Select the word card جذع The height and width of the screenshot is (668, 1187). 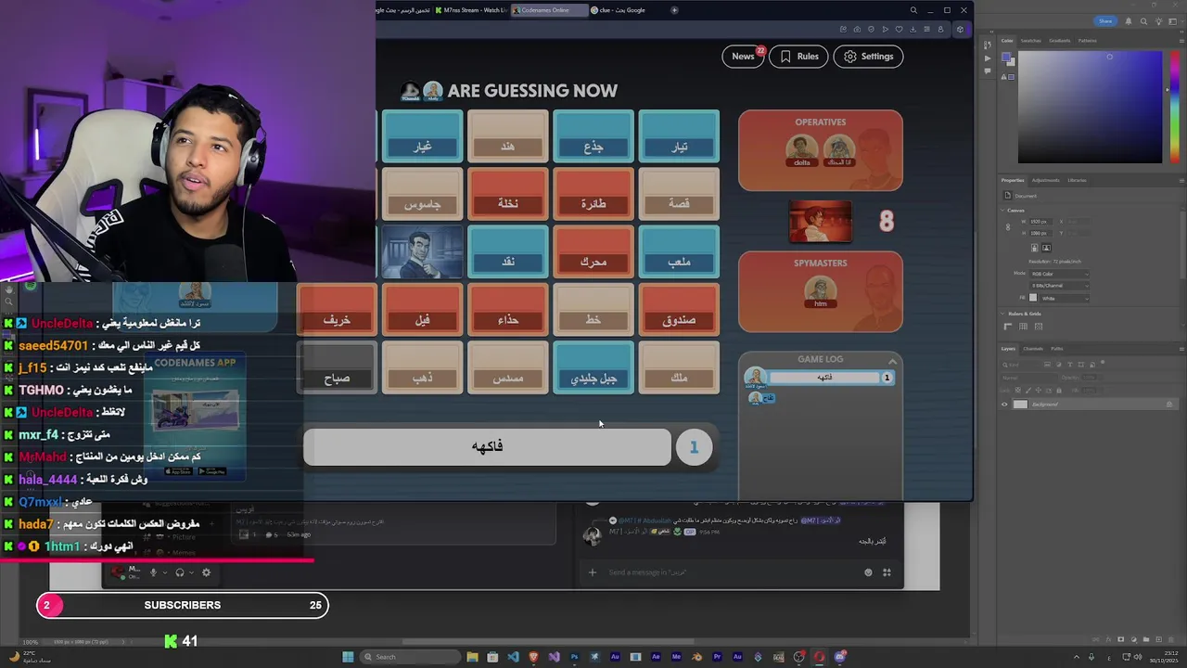point(593,136)
